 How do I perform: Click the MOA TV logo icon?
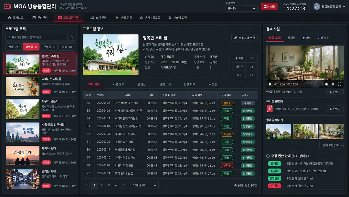pos(7,6)
